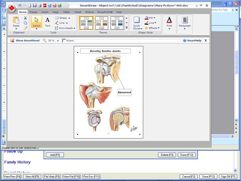The height and width of the screenshot is (181, 241).
Task: Click the Print Enc [F11] button
Action: 91,177
